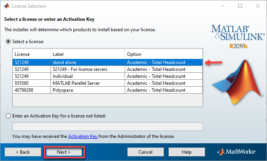Minimize the License Selection window
Viewport: 267px width, 161px height.
[x=223, y=6]
